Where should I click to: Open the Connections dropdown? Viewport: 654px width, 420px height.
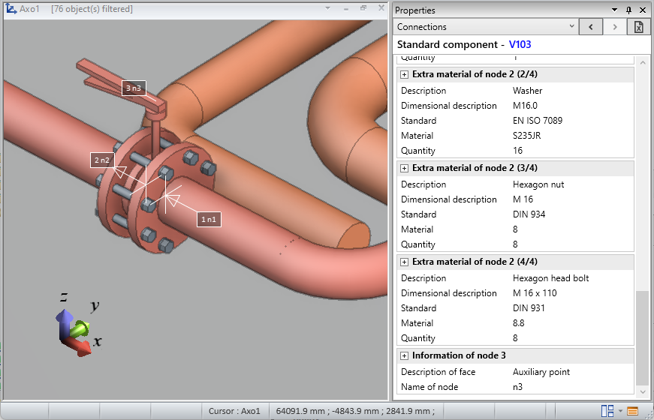click(571, 27)
